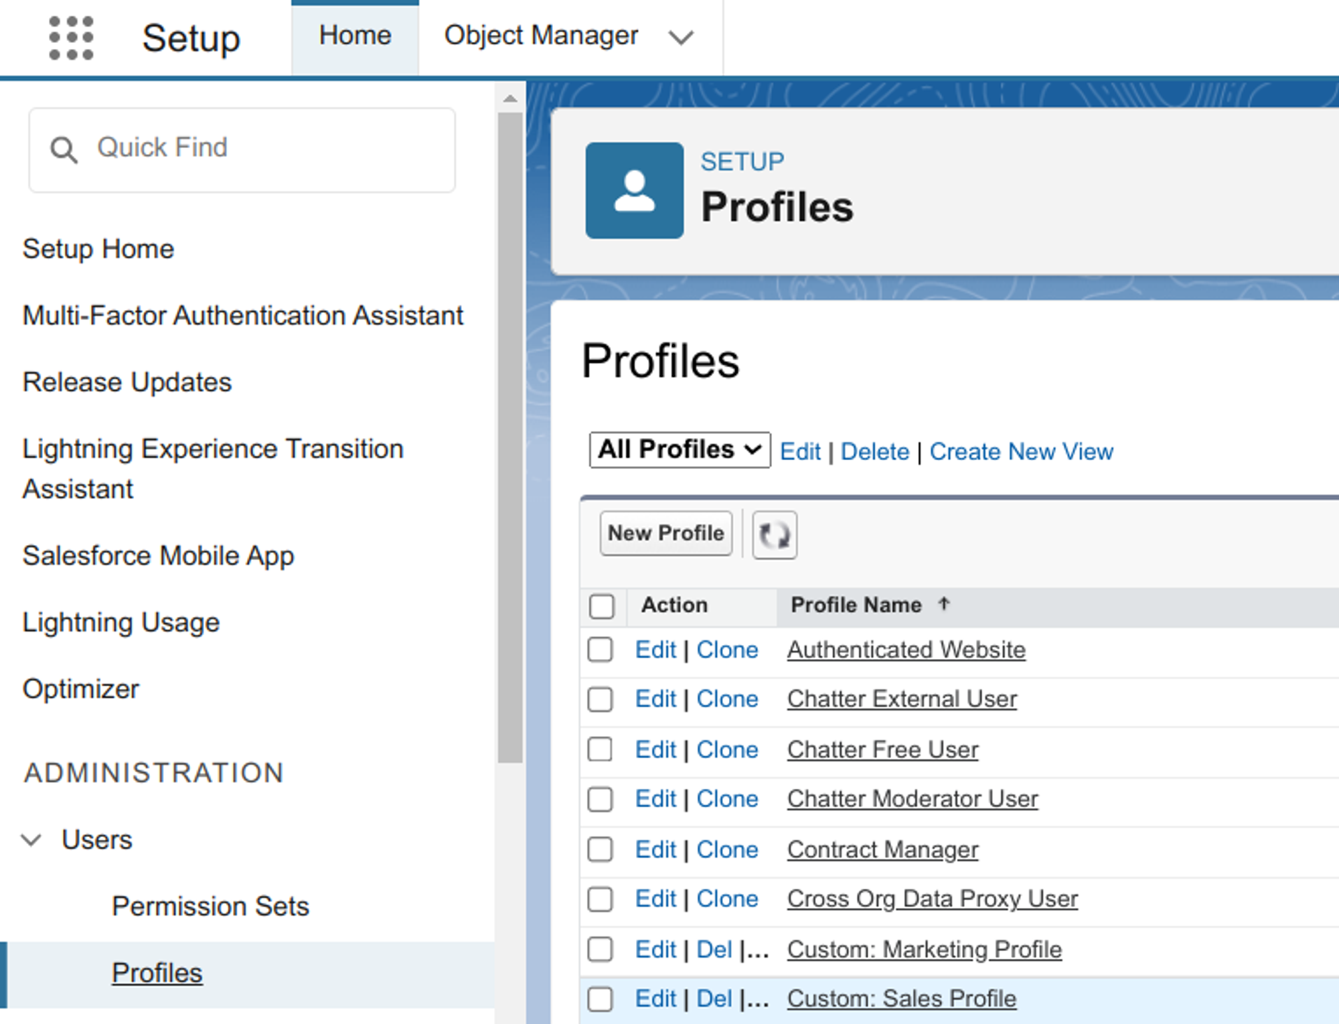The height and width of the screenshot is (1024, 1339).
Task: Open Optimizer in the sidebar
Action: pos(81,689)
